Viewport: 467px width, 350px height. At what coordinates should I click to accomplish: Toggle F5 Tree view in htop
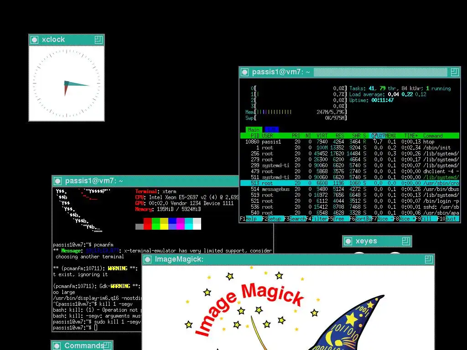(338, 219)
